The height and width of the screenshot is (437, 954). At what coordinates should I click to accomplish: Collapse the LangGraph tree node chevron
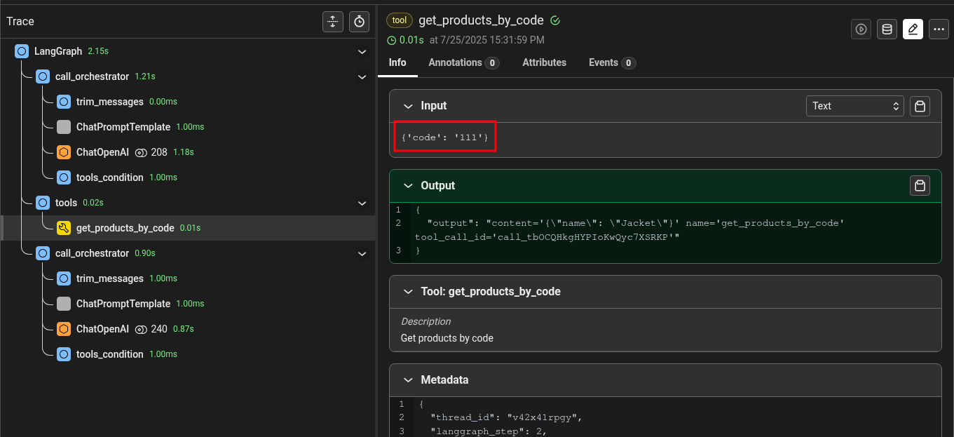(x=362, y=52)
